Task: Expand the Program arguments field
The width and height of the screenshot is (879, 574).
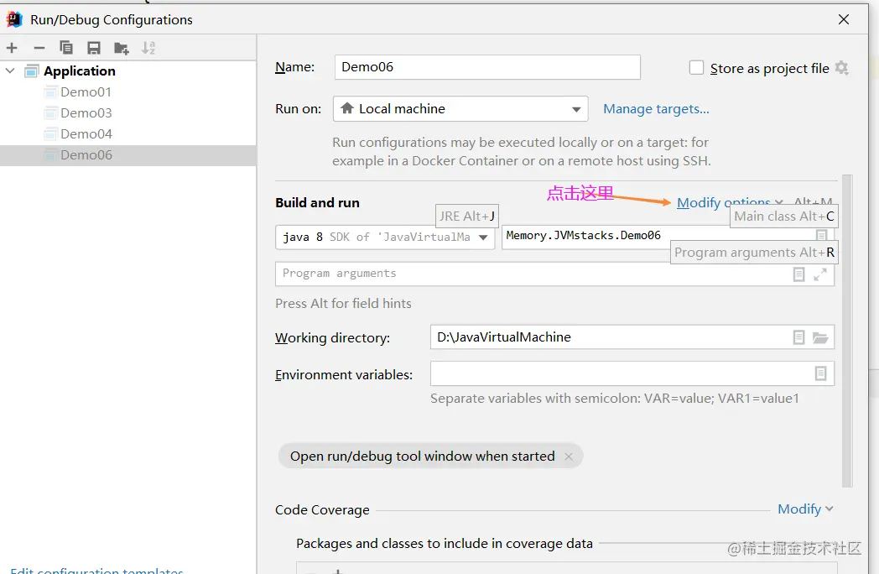Action: pyautogui.click(x=820, y=274)
